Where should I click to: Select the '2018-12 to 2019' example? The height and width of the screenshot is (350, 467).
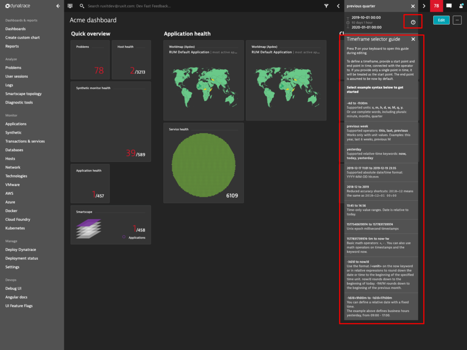381,191
